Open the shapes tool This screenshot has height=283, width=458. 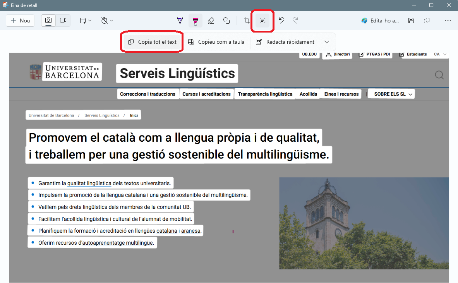pyautogui.click(x=226, y=21)
